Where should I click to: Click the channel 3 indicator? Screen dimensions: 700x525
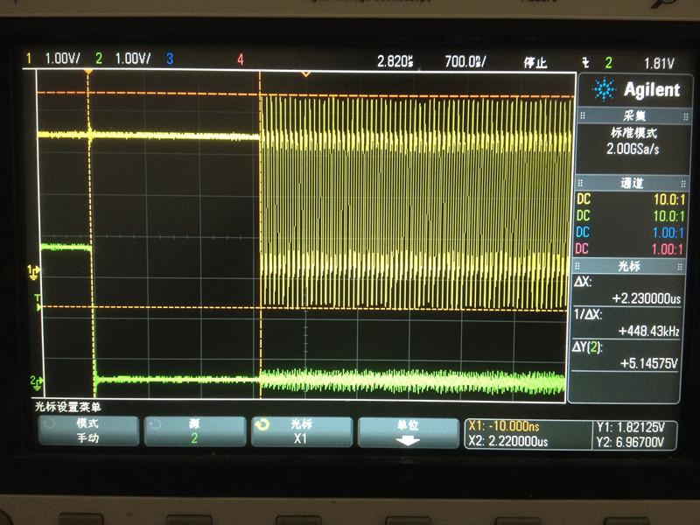pos(170,59)
